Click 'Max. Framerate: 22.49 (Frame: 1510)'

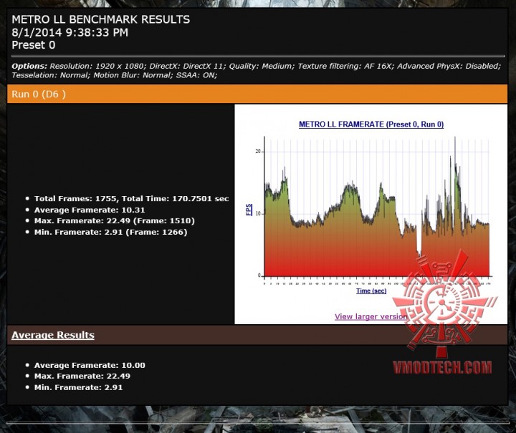pos(115,220)
